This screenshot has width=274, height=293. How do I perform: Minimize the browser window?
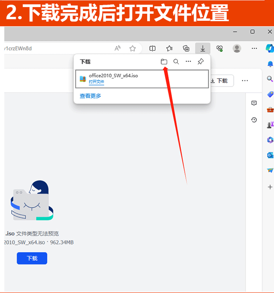tap(235, 32)
